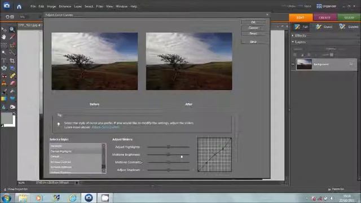This screenshot has height=203, width=361.
Task: Open the Image menu
Action: coord(51,6)
